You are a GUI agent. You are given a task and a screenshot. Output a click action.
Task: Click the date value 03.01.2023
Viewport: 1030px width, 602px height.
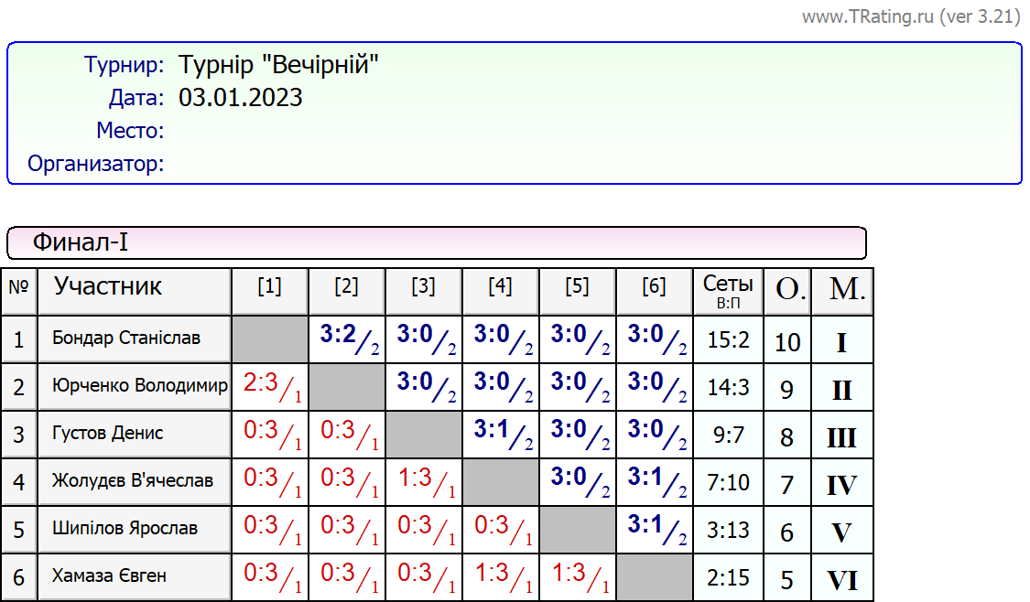pyautogui.click(x=240, y=98)
